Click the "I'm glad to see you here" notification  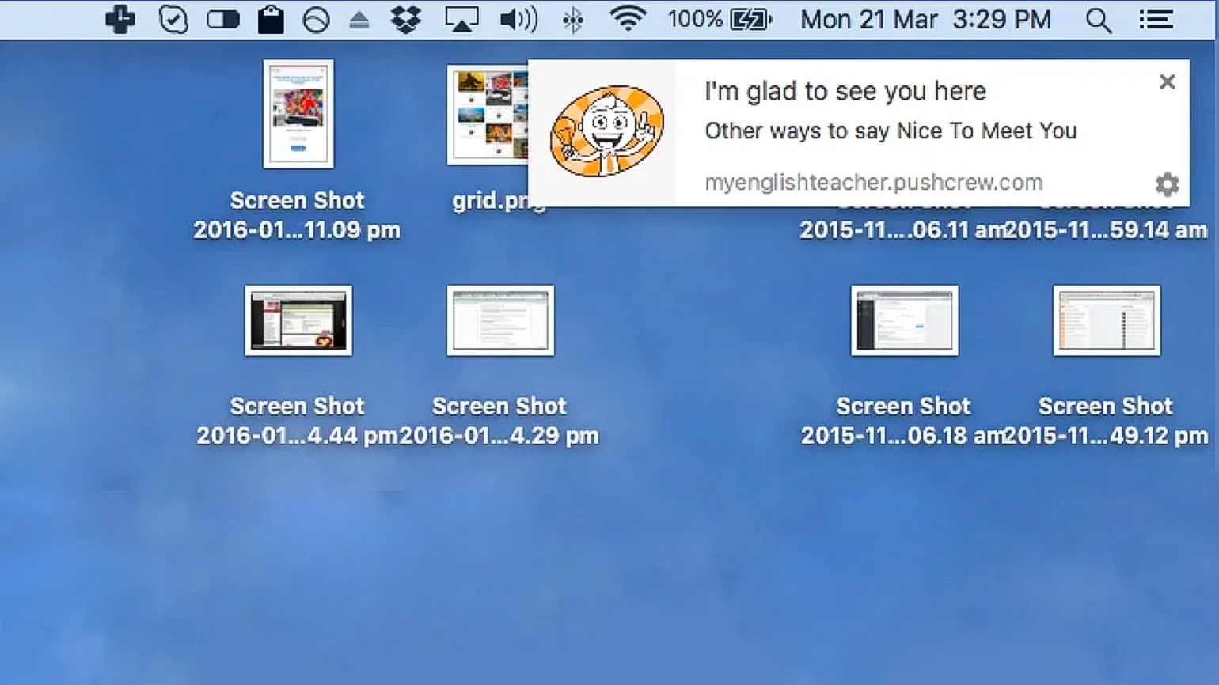845,92
